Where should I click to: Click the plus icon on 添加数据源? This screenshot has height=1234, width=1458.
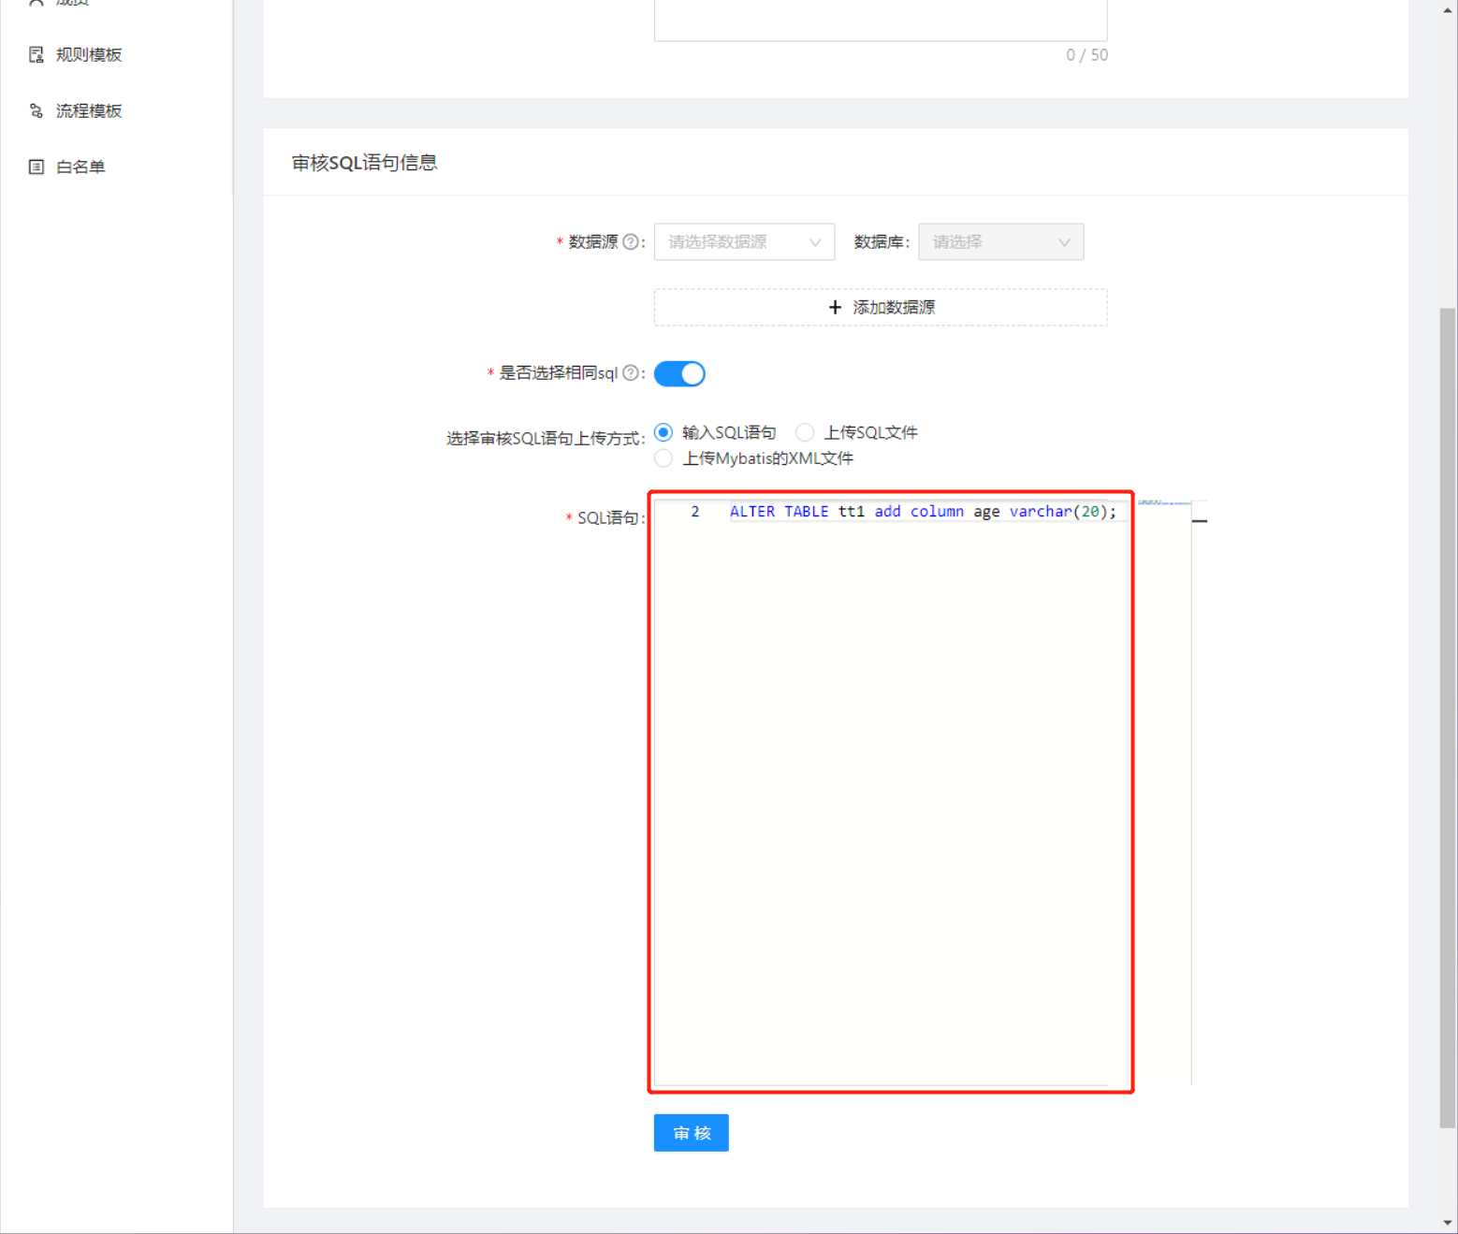[836, 307]
